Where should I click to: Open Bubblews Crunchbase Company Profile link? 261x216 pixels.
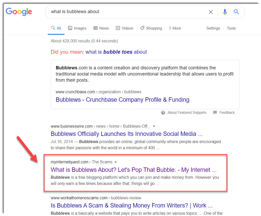[123, 100]
